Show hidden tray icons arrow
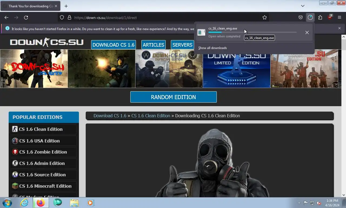 coord(299,203)
